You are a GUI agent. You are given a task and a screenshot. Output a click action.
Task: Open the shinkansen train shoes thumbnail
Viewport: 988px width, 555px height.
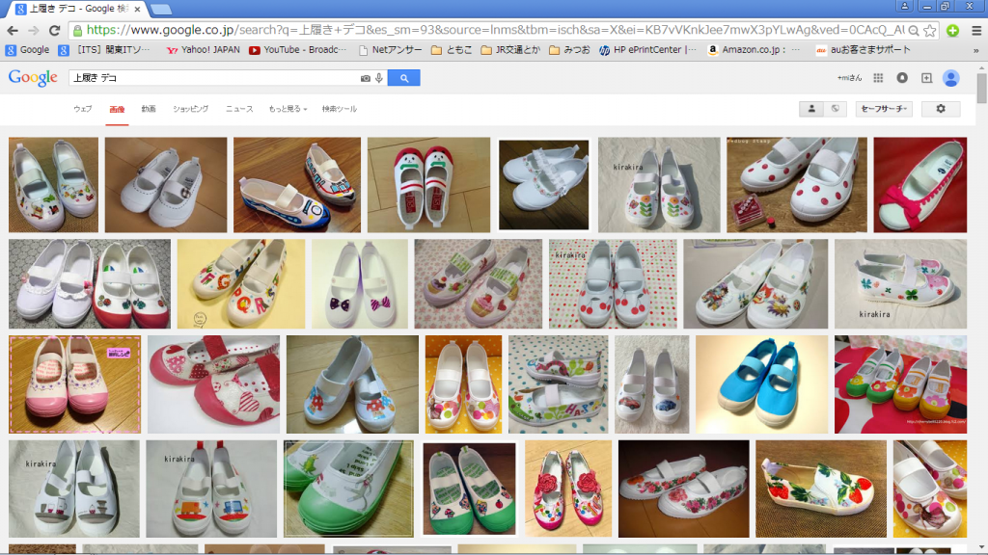click(297, 185)
